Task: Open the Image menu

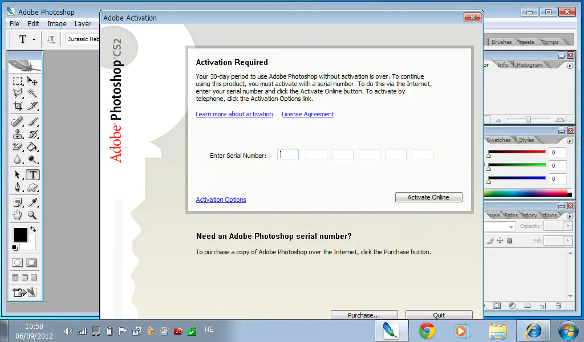Action: pos(56,24)
